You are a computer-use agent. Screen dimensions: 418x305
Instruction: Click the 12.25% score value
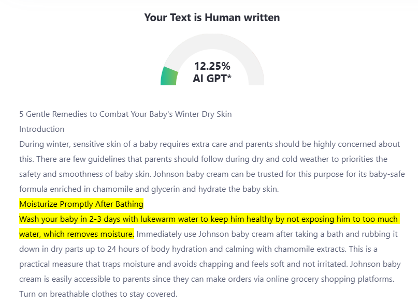coord(212,66)
